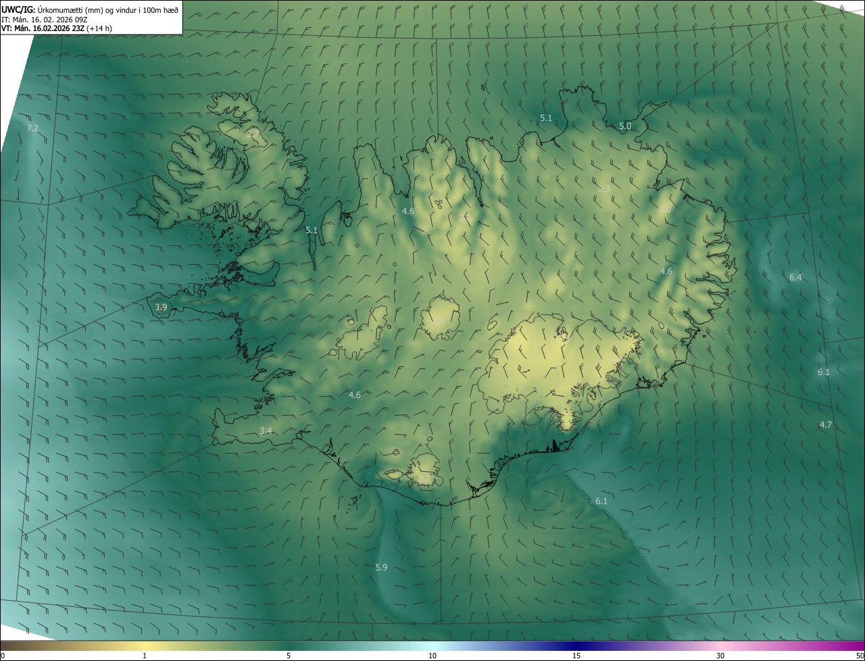Click the 7.2 value label near top-left
Screen dimensions: 865x661
click(32, 128)
